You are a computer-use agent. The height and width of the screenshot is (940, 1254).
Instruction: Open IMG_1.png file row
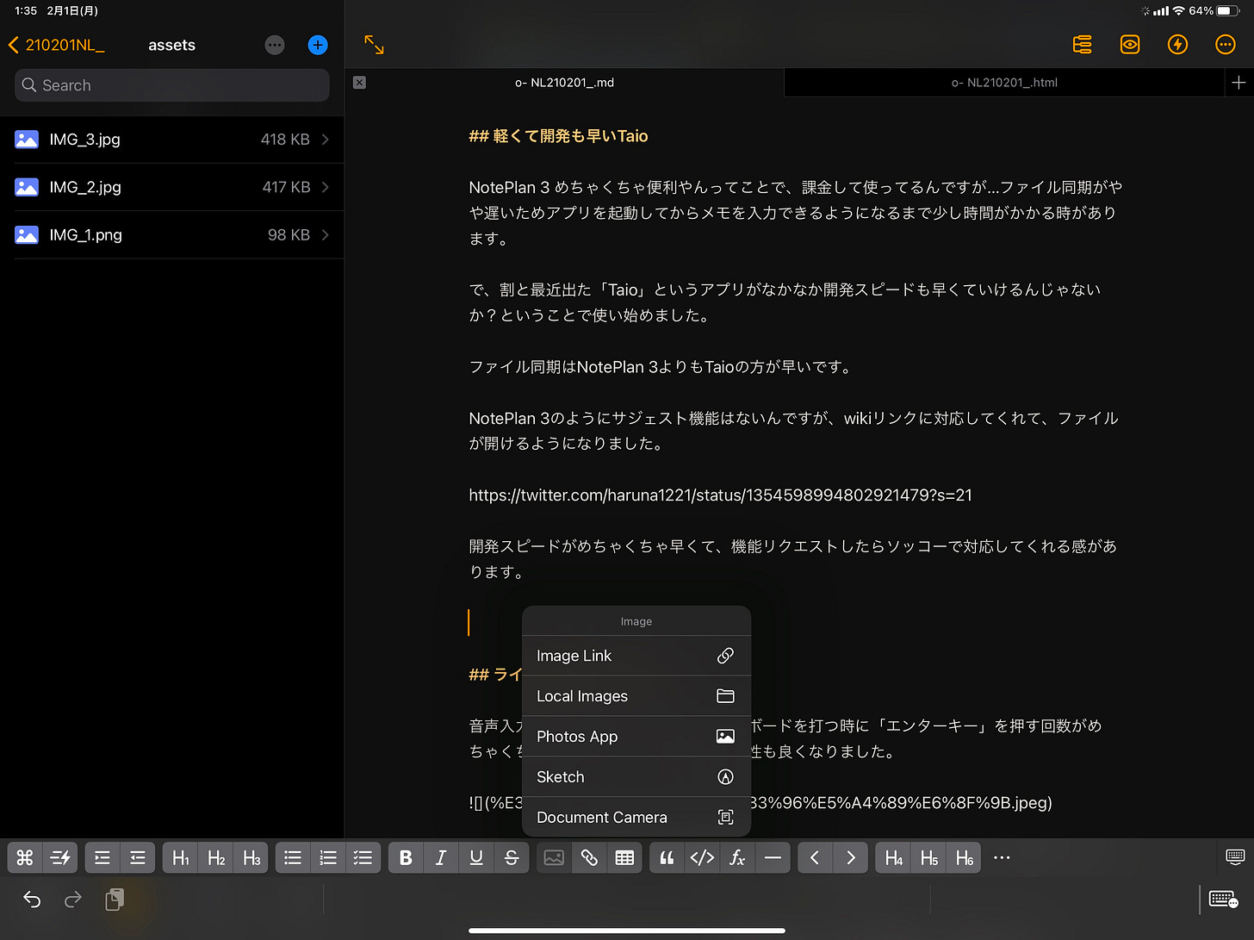pos(172,234)
